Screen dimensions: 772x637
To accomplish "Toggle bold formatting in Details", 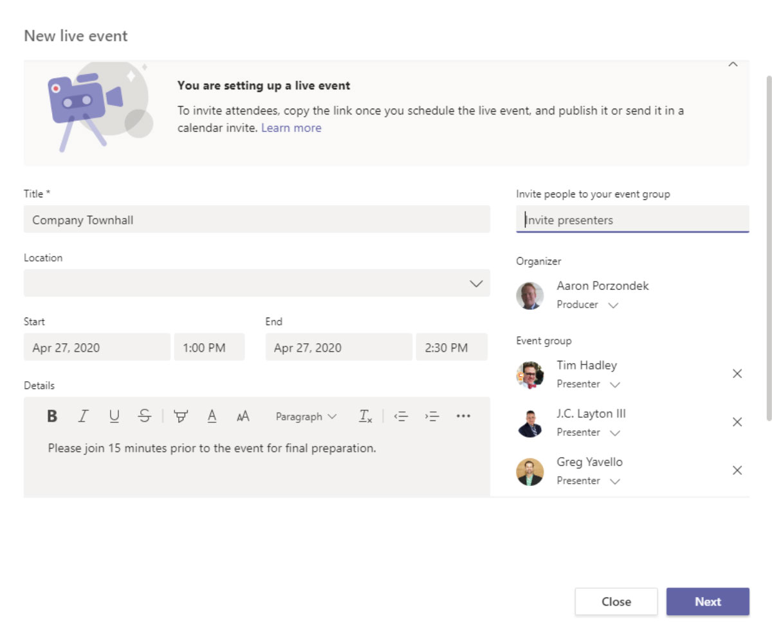I will coord(52,417).
